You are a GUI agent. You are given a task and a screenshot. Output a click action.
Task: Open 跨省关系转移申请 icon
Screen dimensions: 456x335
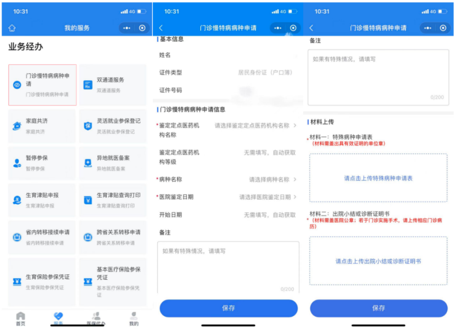(x=88, y=237)
